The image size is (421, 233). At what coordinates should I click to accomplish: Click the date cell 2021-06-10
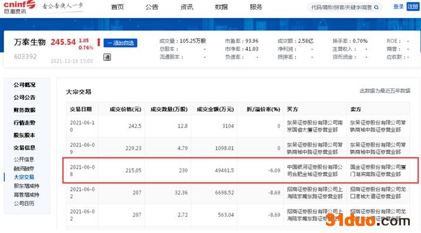(x=82, y=126)
